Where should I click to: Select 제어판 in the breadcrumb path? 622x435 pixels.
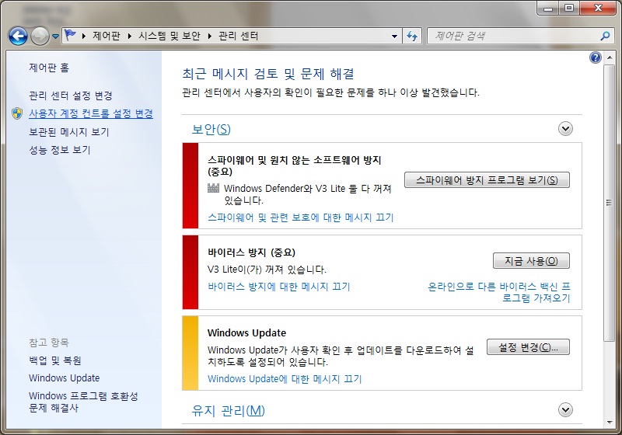(107, 36)
